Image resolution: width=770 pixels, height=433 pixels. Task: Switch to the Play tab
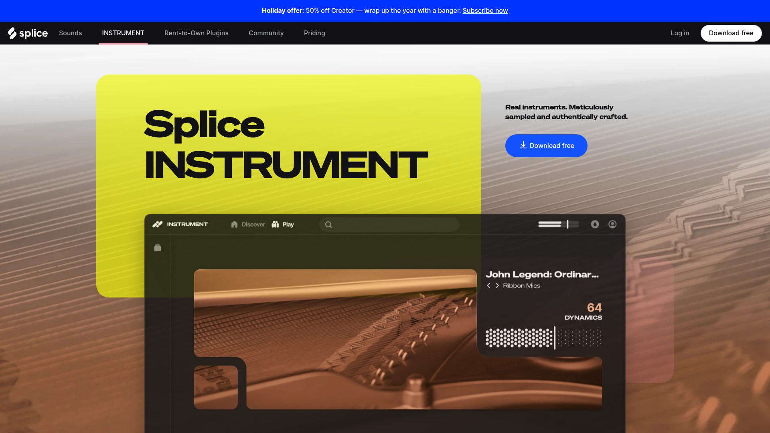283,225
